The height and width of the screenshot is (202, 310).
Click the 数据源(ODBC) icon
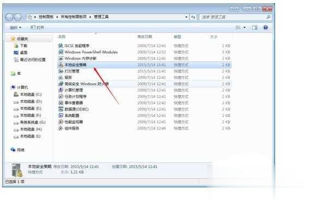pyautogui.click(x=61, y=109)
